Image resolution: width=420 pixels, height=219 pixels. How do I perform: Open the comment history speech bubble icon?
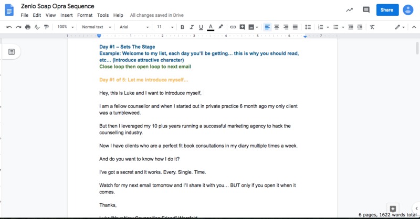(x=366, y=10)
